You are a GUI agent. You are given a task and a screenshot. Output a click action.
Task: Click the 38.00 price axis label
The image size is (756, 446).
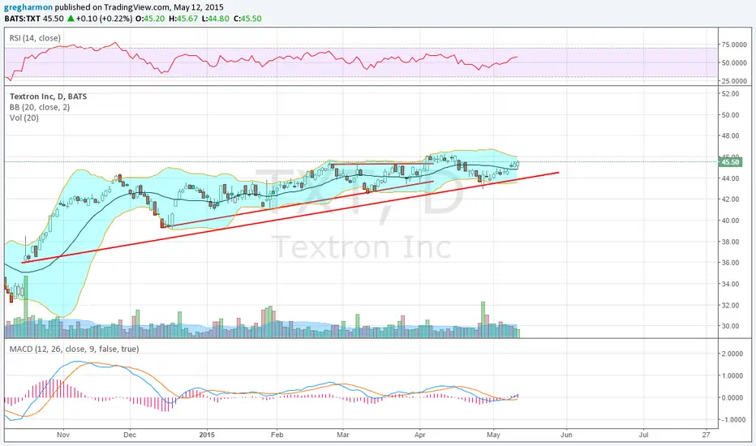(730, 242)
